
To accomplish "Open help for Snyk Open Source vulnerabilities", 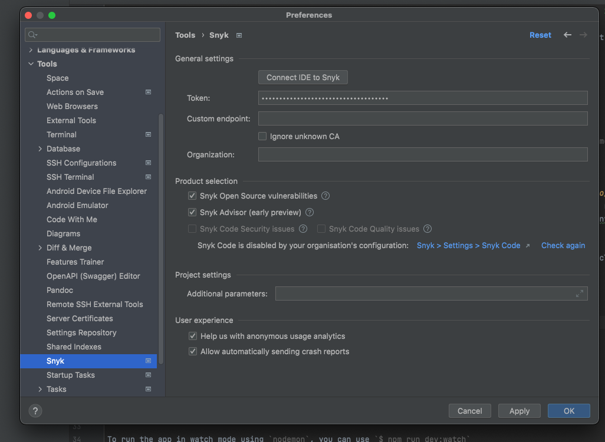I will (325, 196).
